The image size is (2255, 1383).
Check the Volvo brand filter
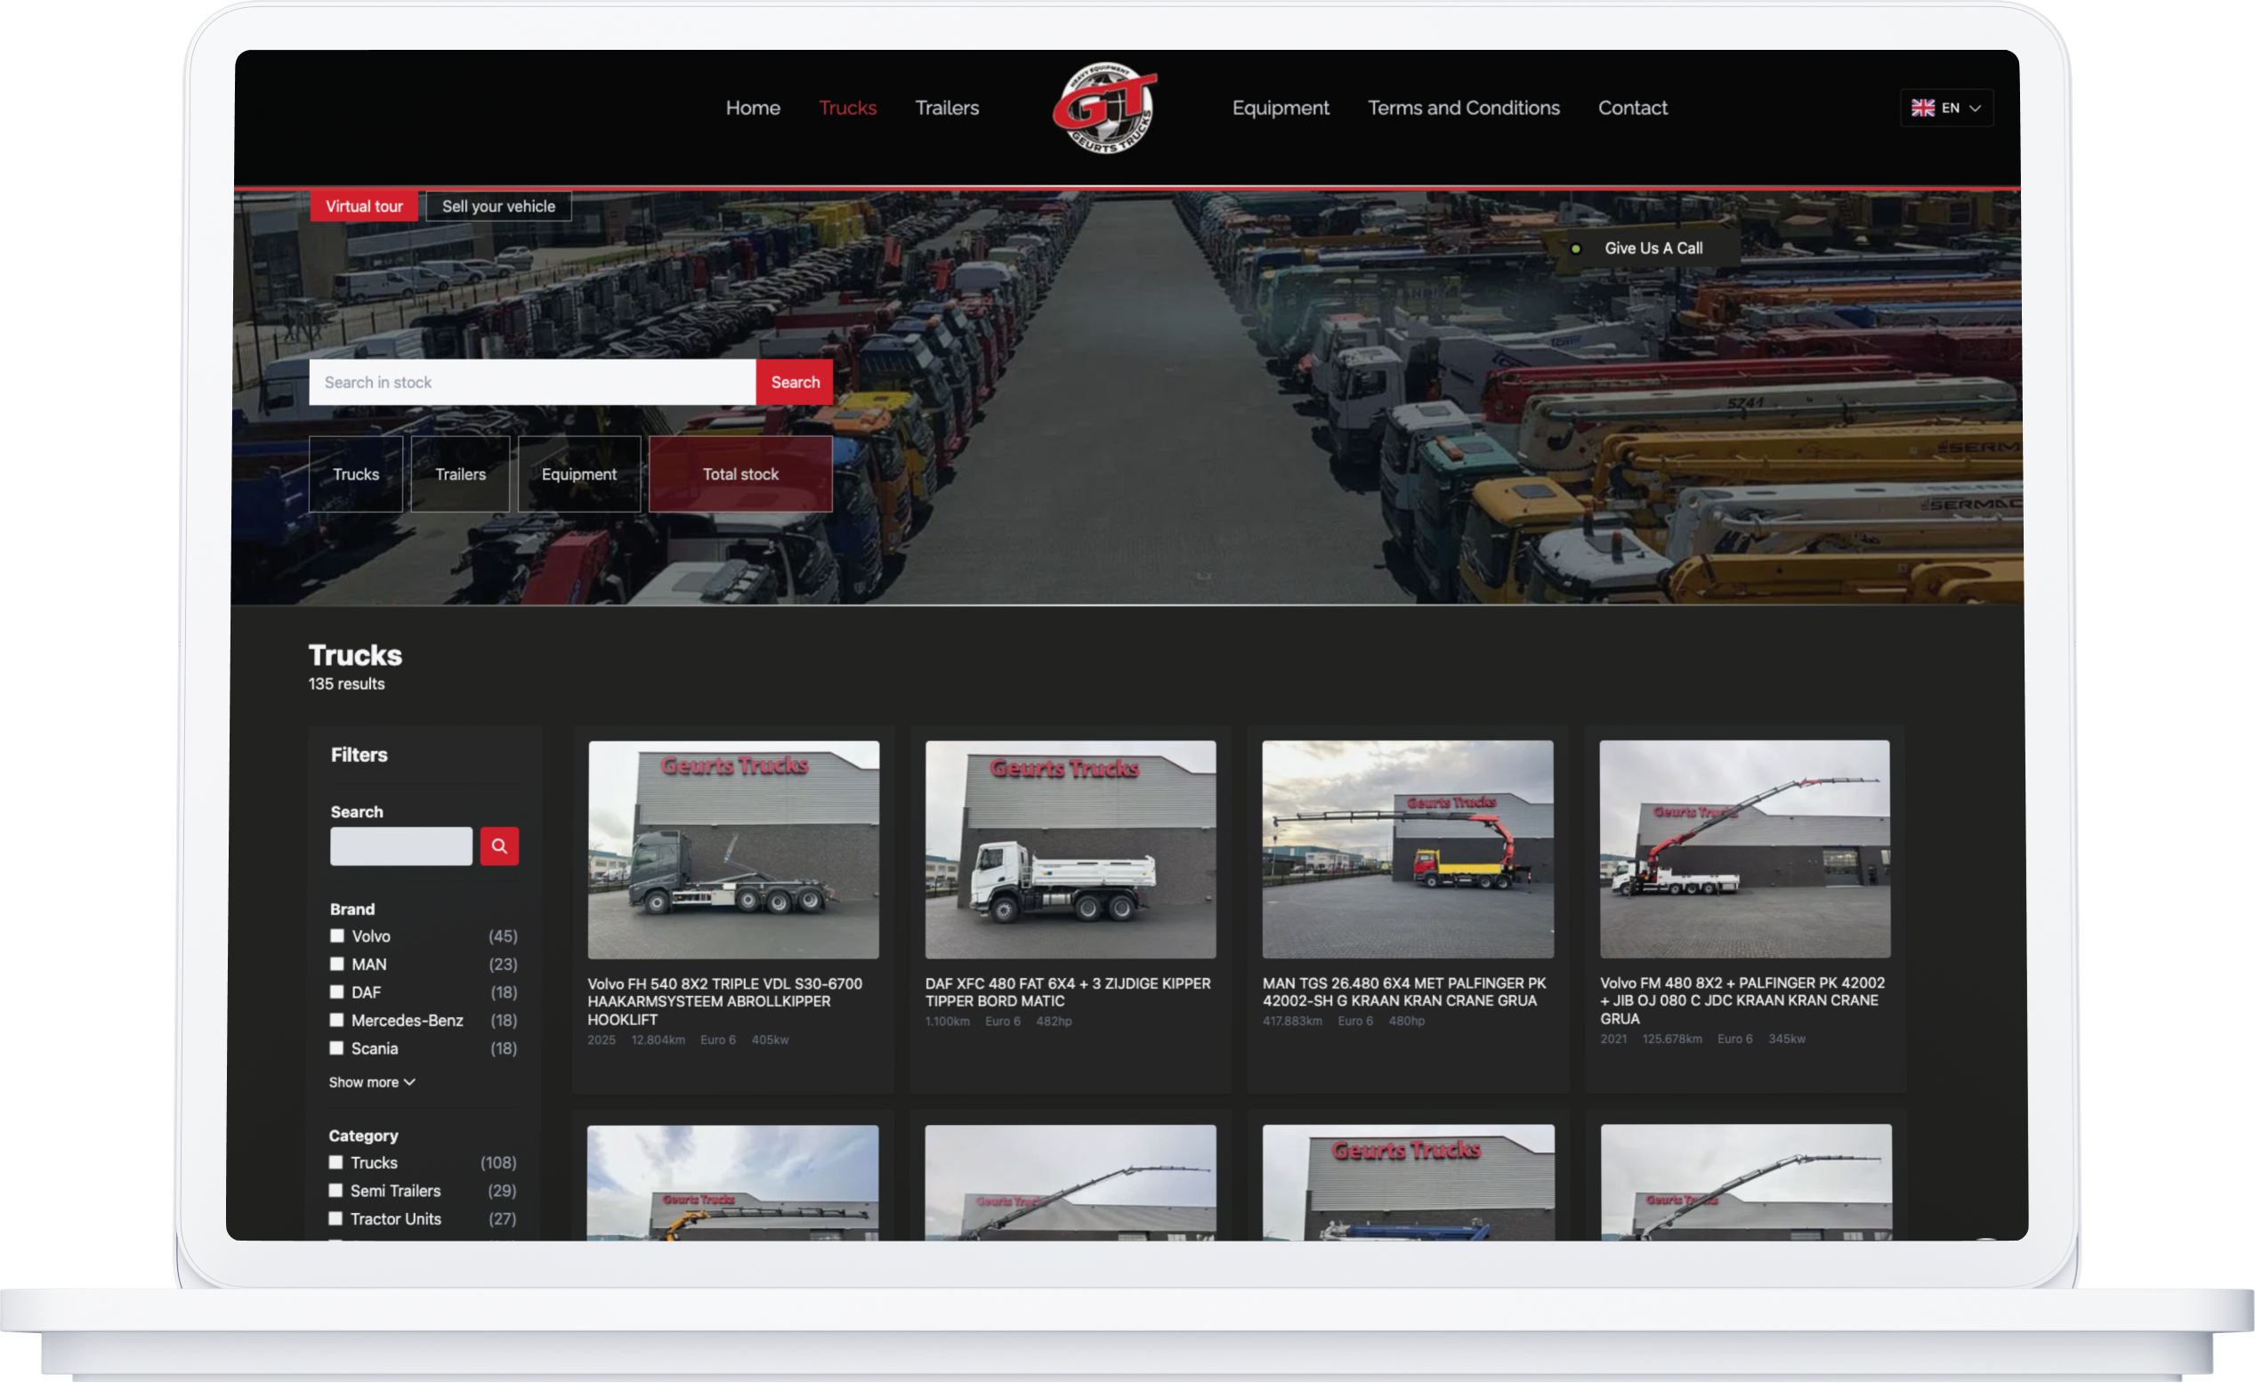(x=336, y=936)
